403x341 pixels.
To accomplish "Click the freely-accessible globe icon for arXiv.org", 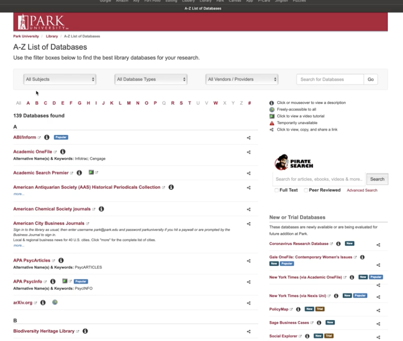I will point(55,302).
